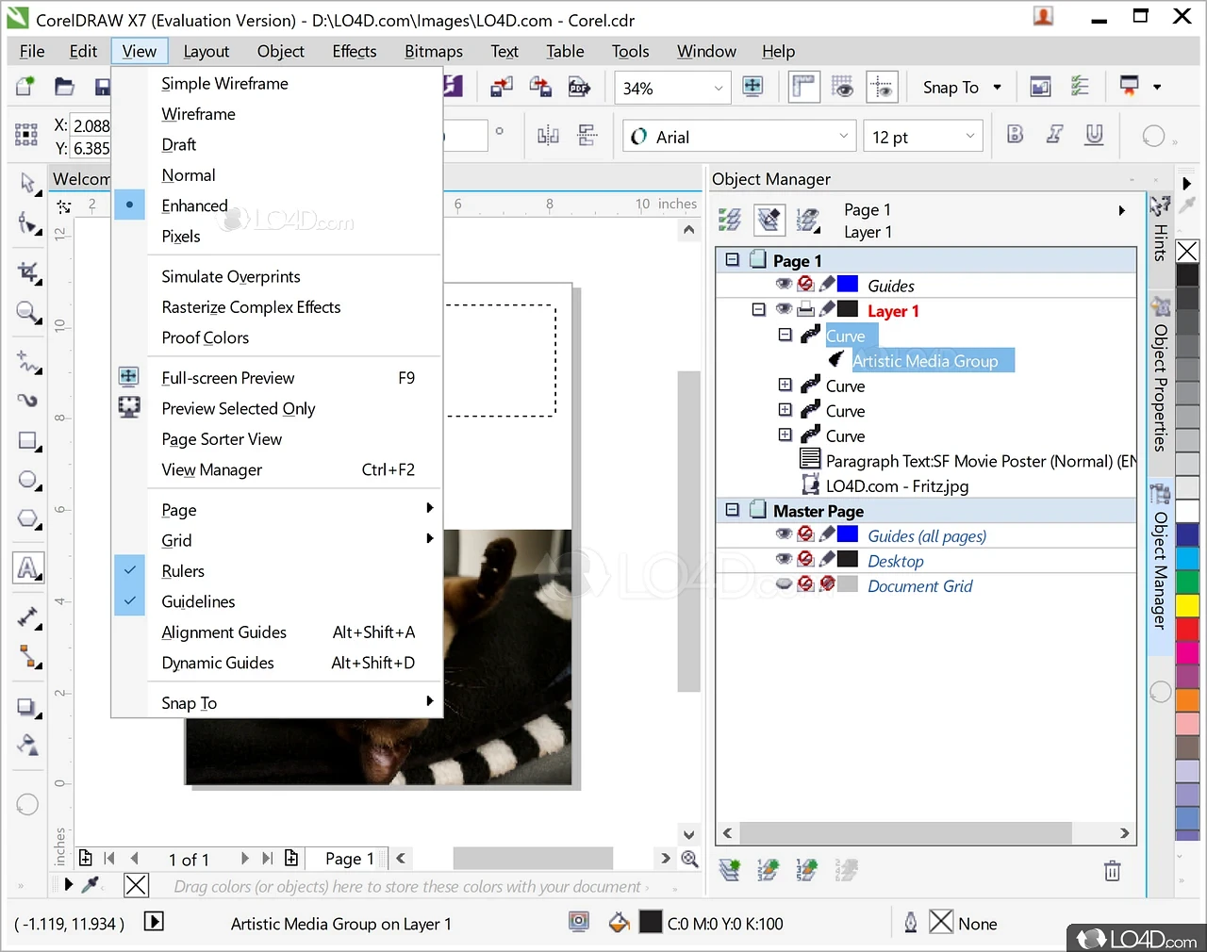Screen dimensions: 1207x952
Task: Click the Show guidelines toolbar icon
Action: click(882, 87)
